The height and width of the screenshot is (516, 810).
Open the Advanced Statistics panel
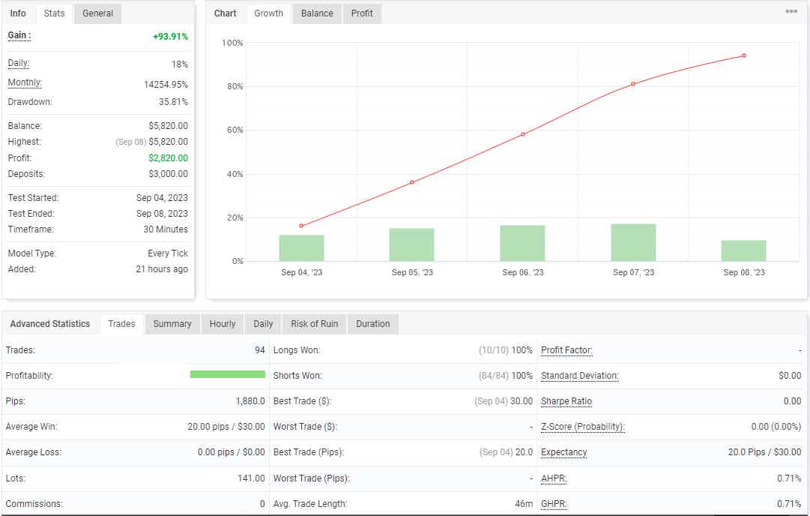(50, 323)
